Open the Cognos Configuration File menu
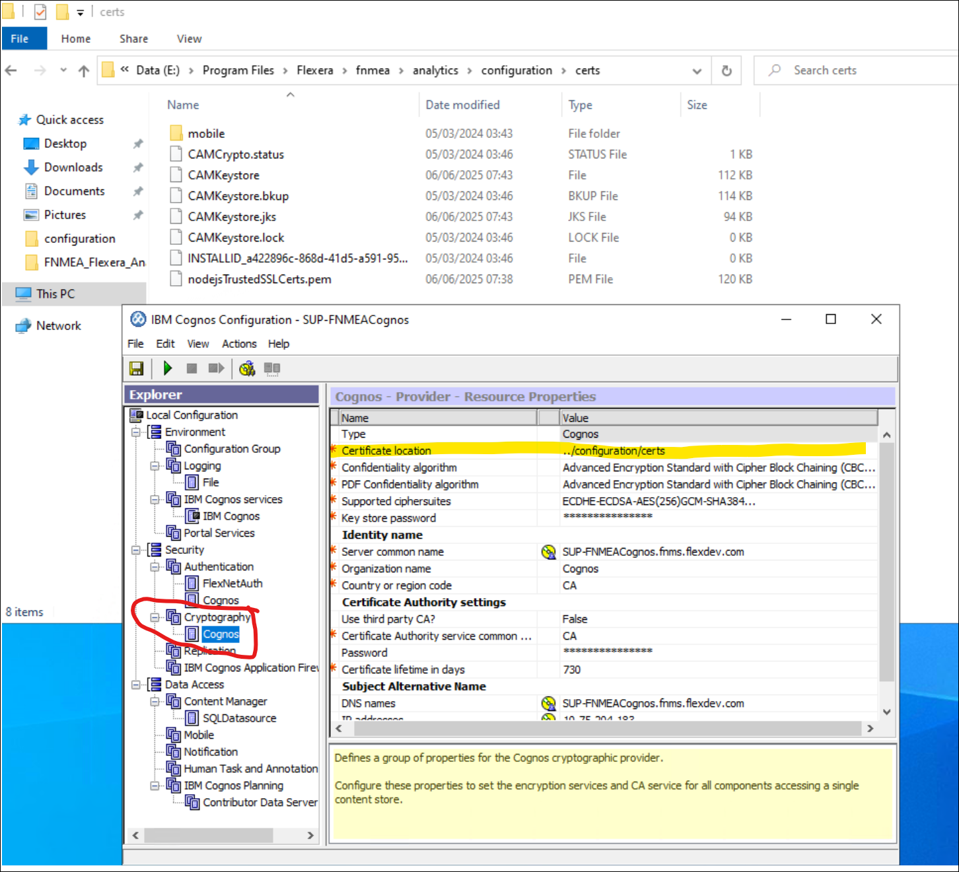 click(135, 344)
